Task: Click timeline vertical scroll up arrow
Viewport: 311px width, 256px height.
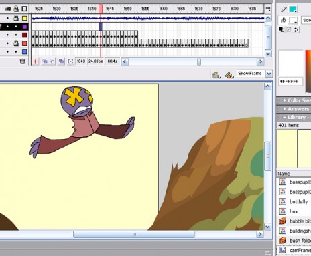Action: point(268,18)
